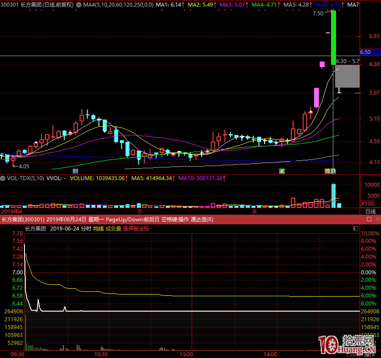Screen dimensions: 381x358
Task: Open the dropdown icon beside 长方集团(日线.前复权)
Action: 79,5
